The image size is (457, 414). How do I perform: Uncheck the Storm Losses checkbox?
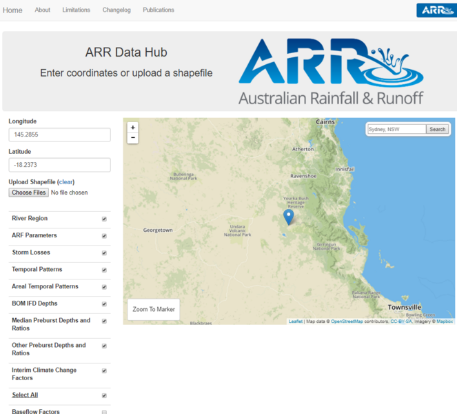pyautogui.click(x=104, y=253)
